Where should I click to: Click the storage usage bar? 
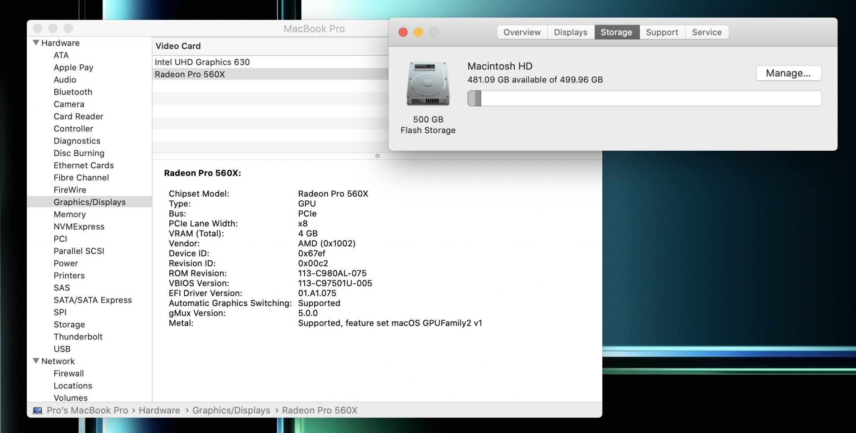(645, 99)
